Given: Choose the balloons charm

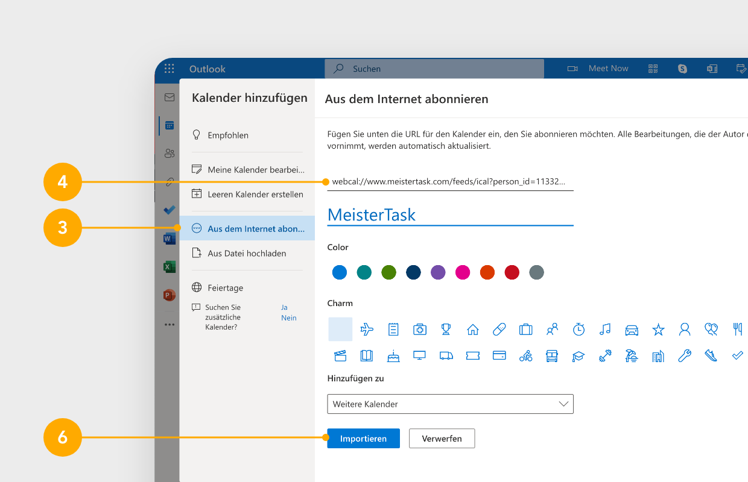Looking at the screenshot, I should pyautogui.click(x=711, y=329).
